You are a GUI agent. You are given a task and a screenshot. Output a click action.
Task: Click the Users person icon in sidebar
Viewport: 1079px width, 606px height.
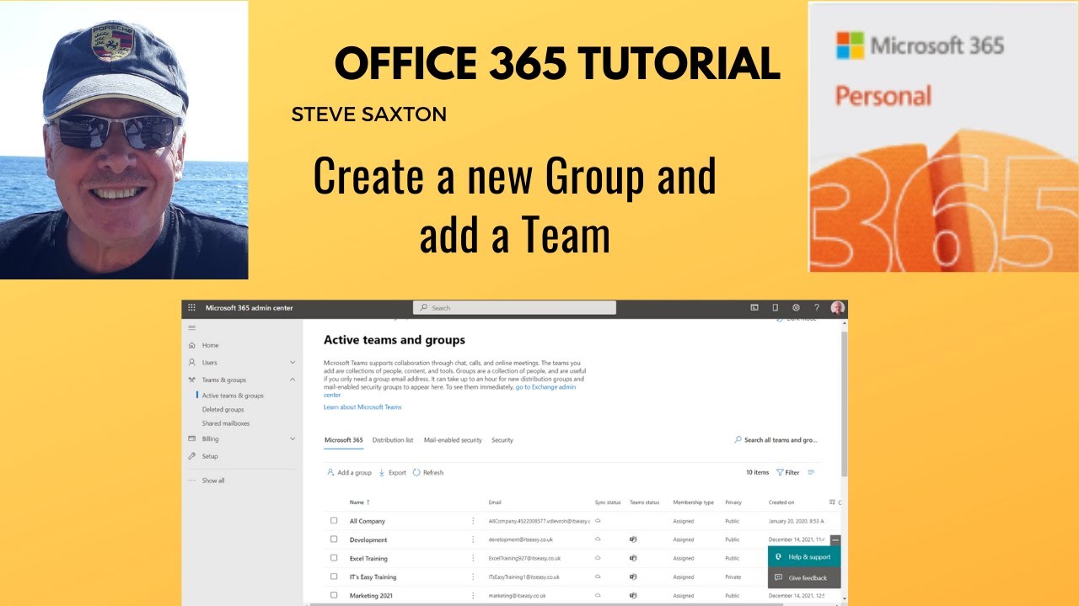click(192, 363)
